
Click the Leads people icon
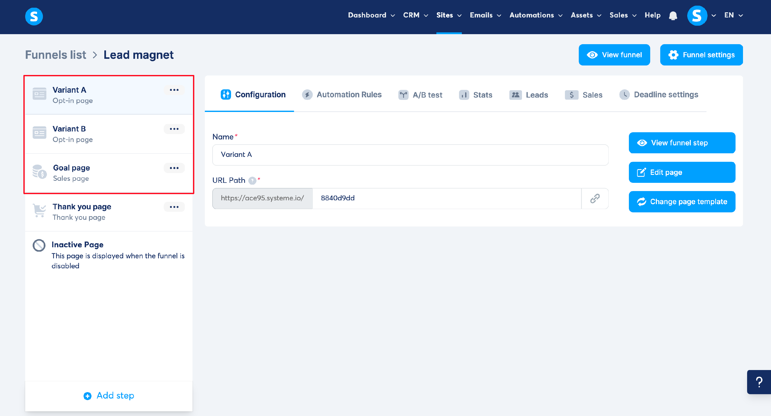[x=515, y=95]
